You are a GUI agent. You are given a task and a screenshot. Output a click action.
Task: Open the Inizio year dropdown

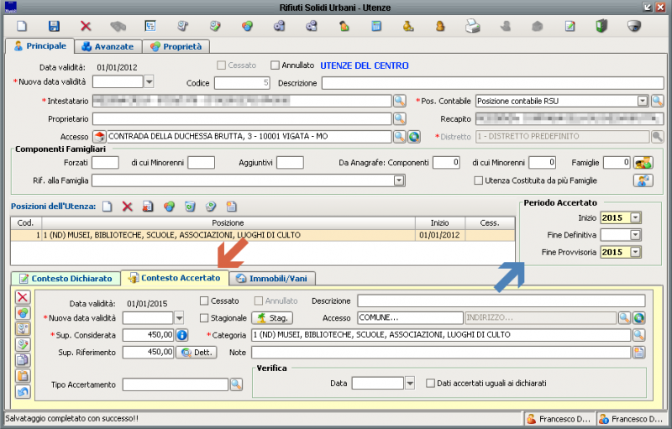(635, 218)
